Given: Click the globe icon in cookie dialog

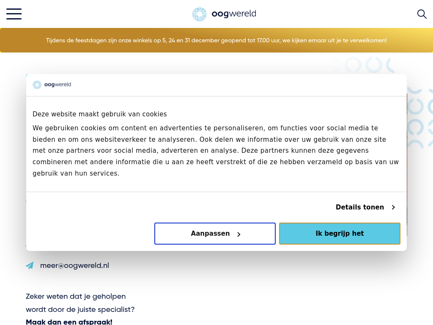Looking at the screenshot, I should coord(37,85).
